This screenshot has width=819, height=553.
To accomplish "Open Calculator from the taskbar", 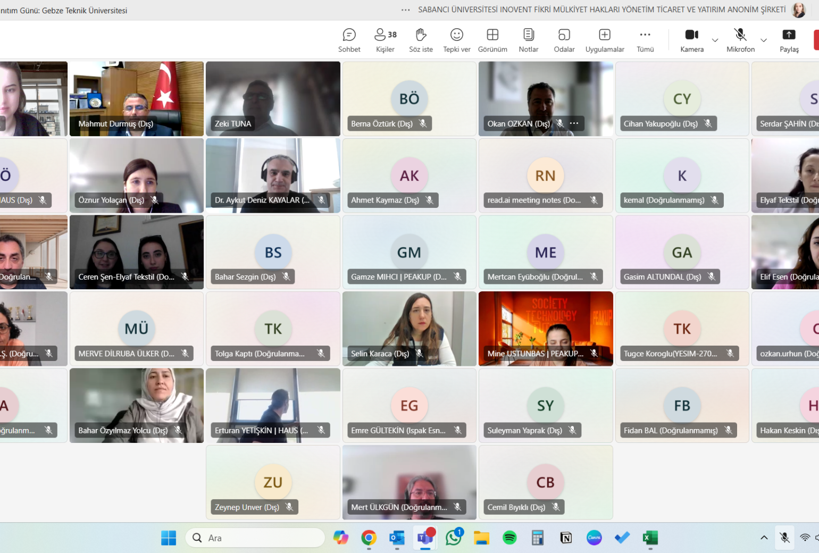I will coord(538,538).
